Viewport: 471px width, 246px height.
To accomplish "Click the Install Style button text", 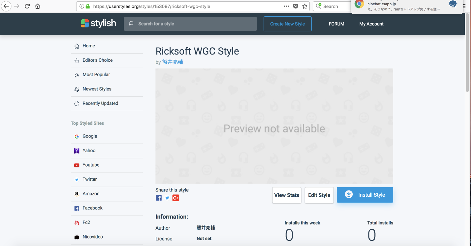I will tap(372, 195).
